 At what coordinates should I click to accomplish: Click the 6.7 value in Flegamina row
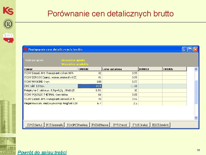pyautogui.click(x=99, y=103)
